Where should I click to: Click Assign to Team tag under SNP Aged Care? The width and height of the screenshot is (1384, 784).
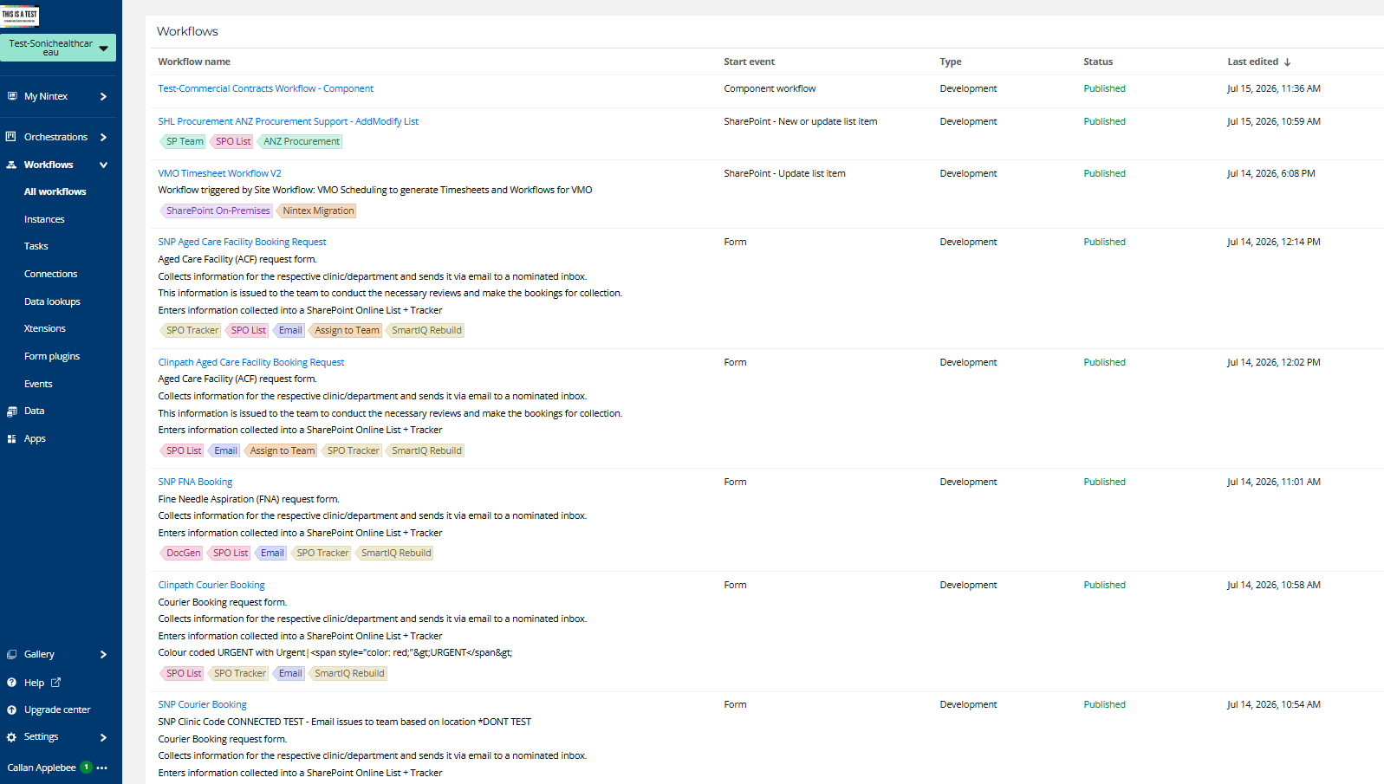tap(345, 331)
